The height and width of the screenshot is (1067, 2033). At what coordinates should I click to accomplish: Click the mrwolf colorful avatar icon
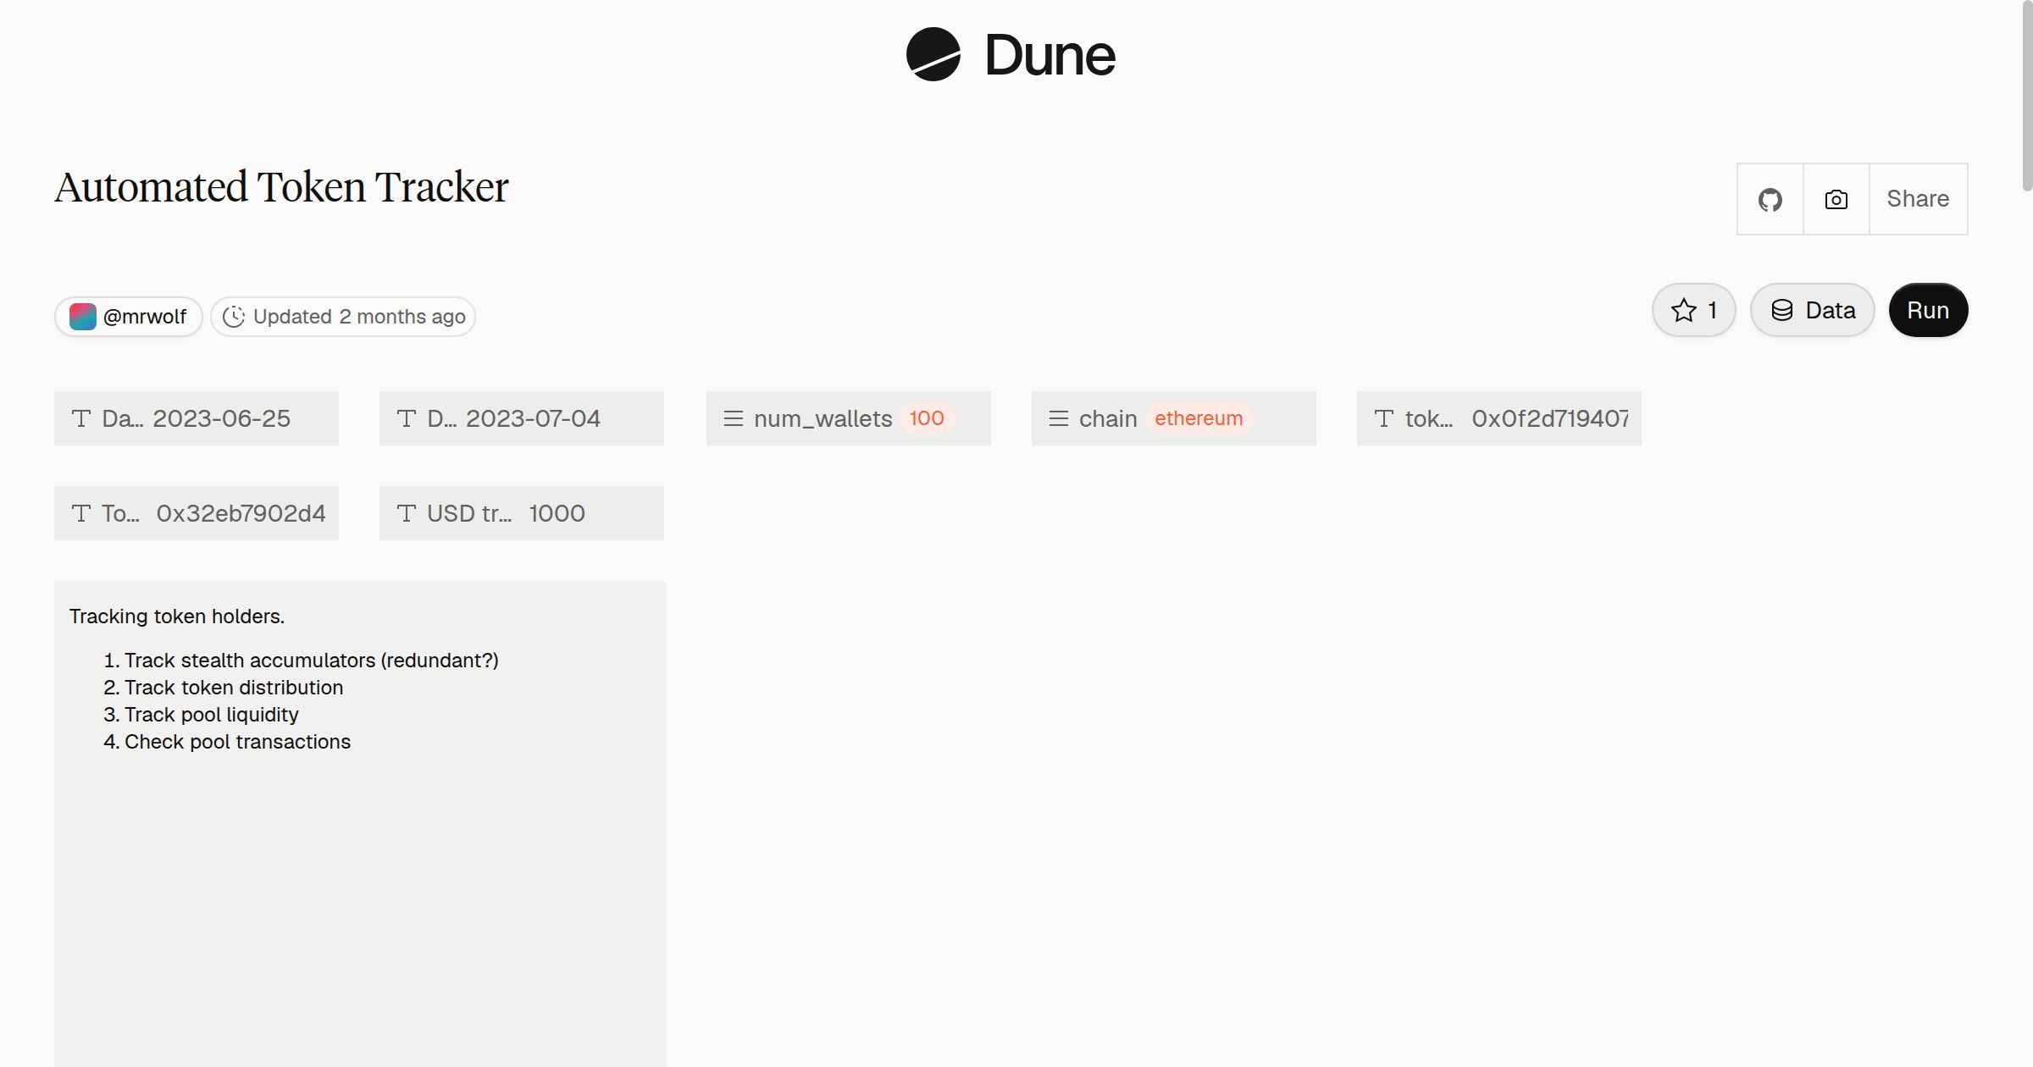[82, 317]
